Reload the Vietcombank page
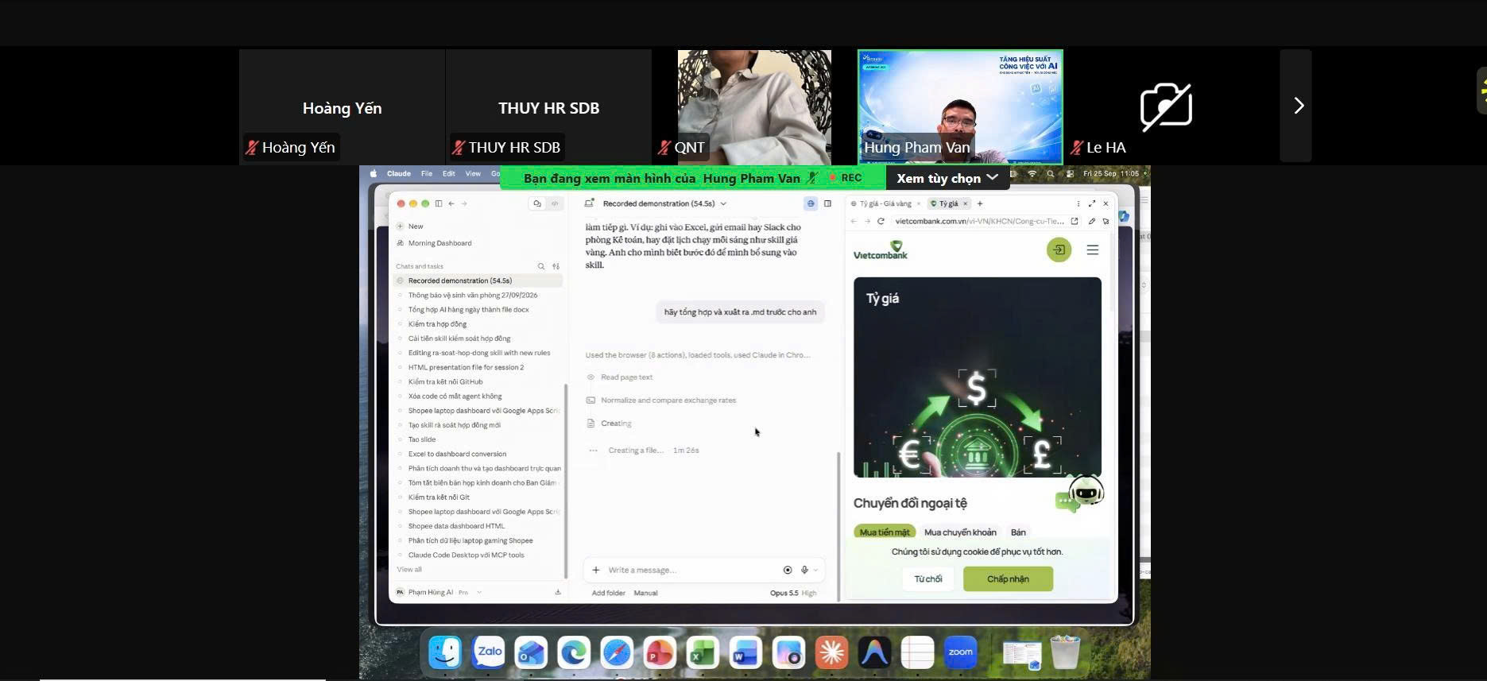Screen dimensions: 1487x681 [881, 221]
